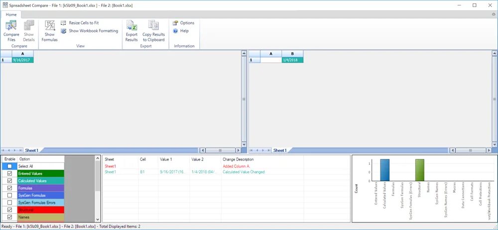The image size is (498, 230).
Task: Click the green Entered Values color label
Action: (41, 173)
